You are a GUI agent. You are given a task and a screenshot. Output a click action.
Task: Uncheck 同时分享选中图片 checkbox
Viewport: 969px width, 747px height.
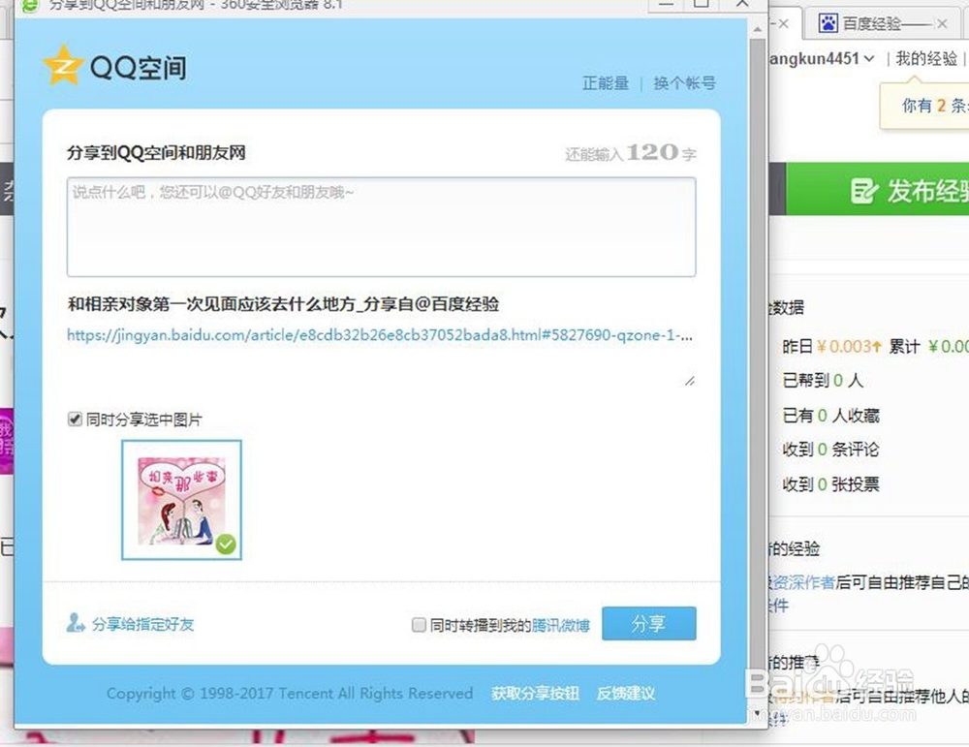(75, 420)
